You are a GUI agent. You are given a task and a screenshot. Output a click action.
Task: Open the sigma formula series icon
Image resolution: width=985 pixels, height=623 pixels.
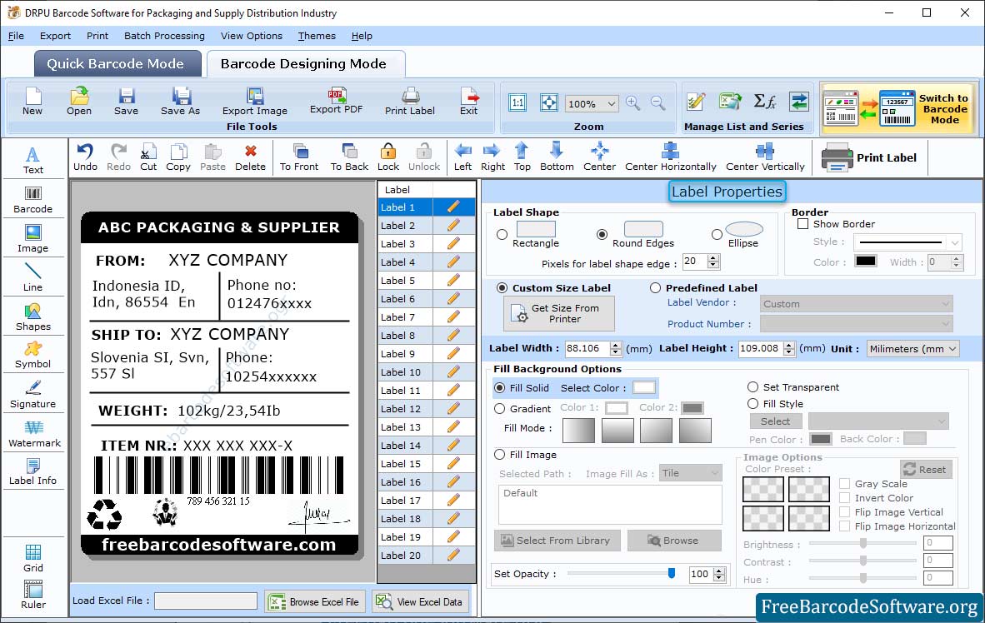click(x=764, y=101)
